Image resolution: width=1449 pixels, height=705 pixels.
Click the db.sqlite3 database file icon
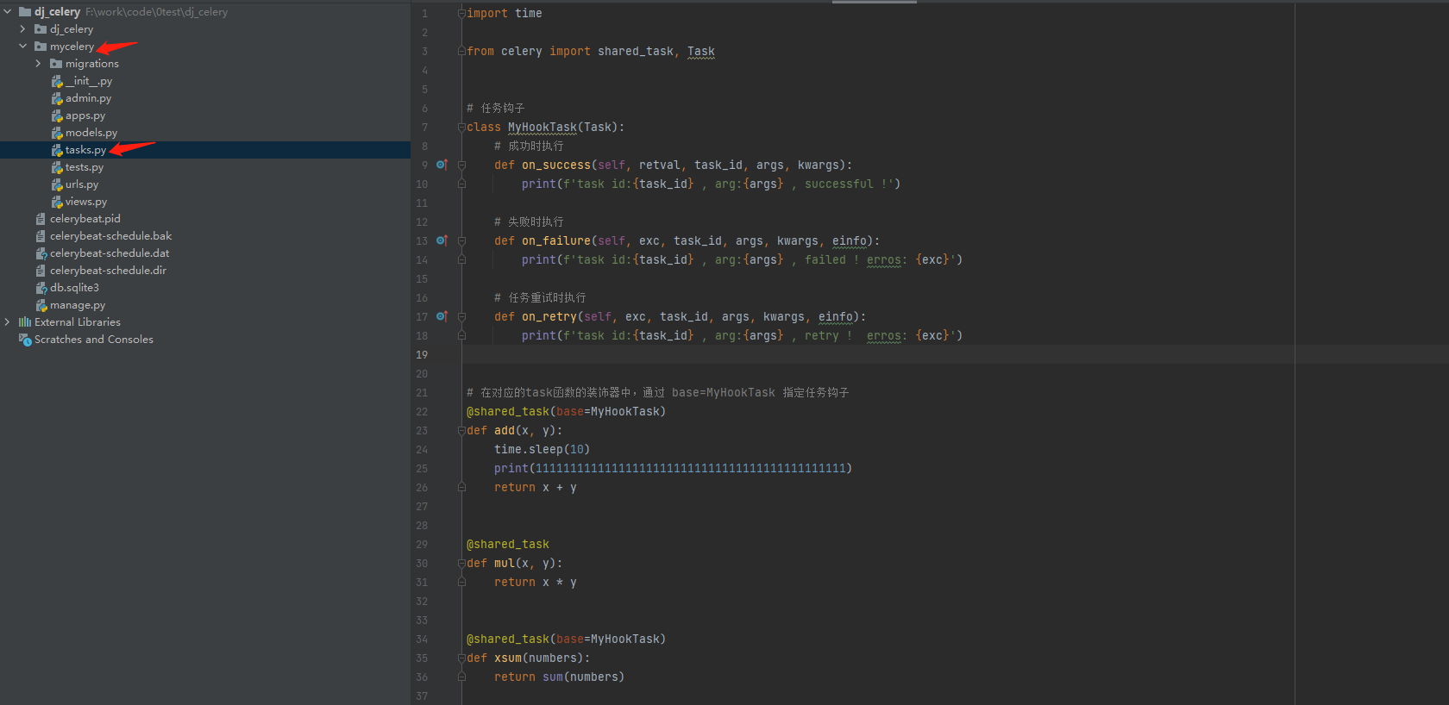(41, 288)
